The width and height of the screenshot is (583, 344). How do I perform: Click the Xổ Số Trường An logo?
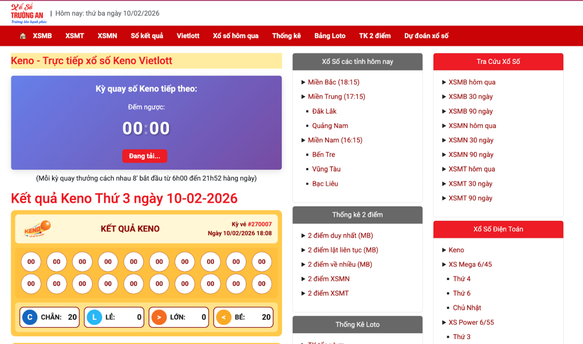28,13
